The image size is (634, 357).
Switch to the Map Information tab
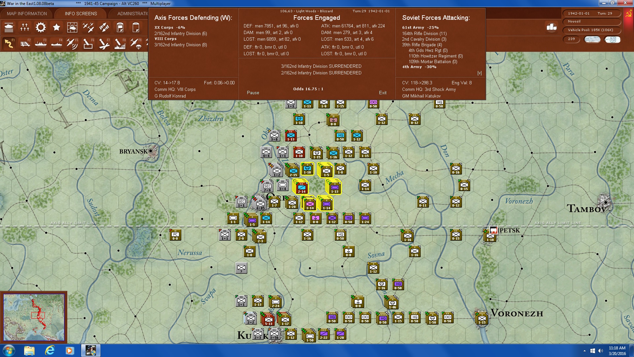point(27,14)
